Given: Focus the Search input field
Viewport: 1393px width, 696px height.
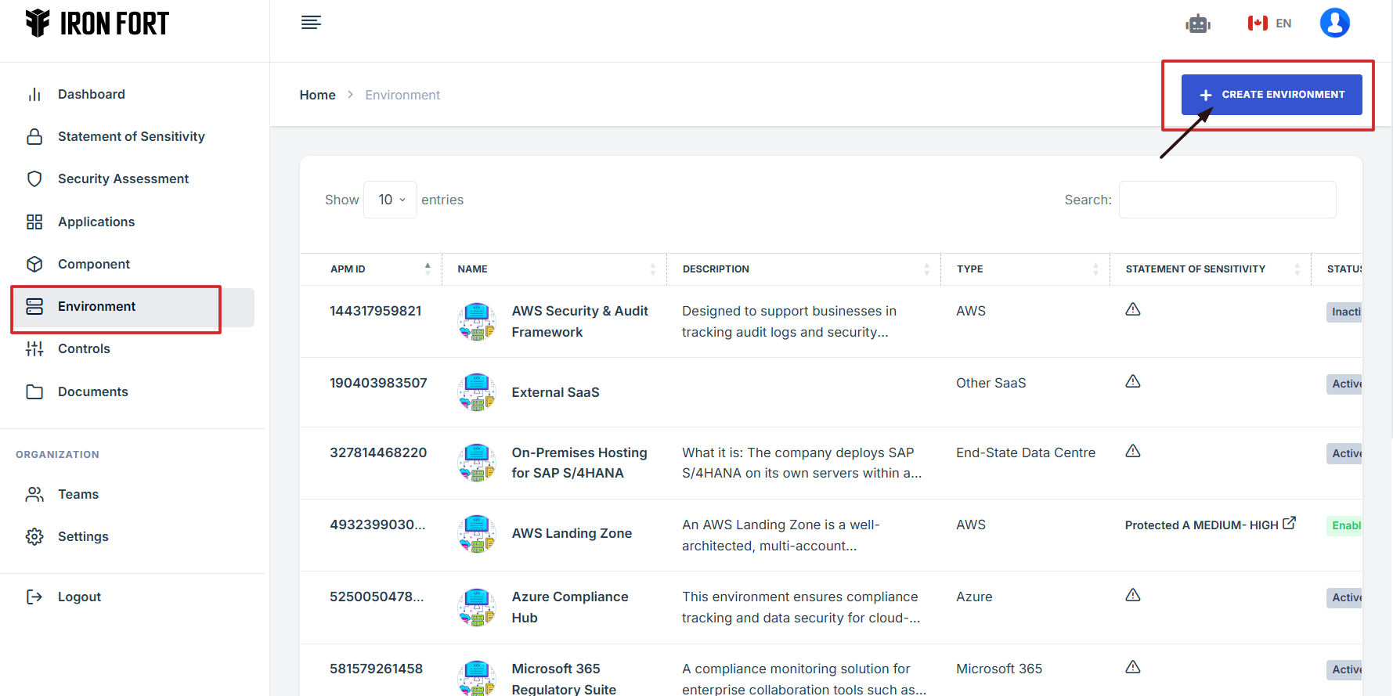Looking at the screenshot, I should pos(1227,200).
